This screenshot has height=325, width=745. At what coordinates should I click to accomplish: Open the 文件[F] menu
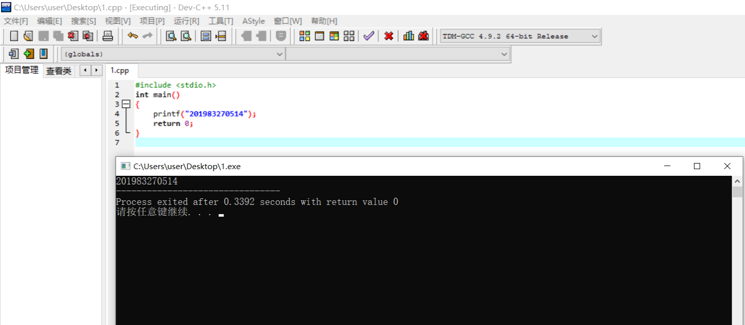(x=16, y=21)
